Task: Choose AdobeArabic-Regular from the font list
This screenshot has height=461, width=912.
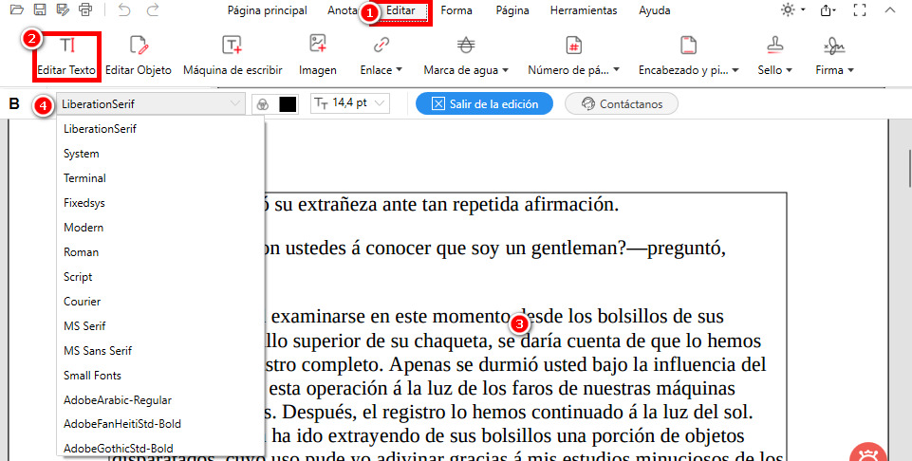Action: tap(160, 400)
